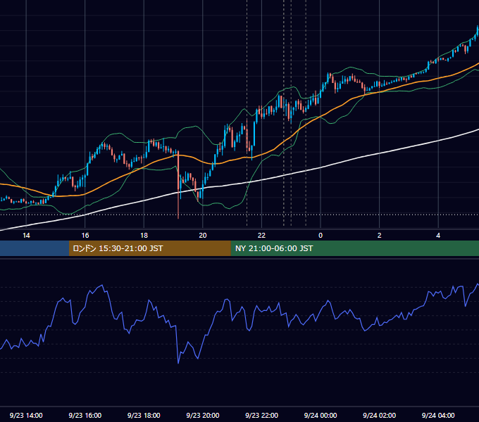479x422 pixels.
Task: Click the 9/24 02:00 time label
Action: click(379, 415)
